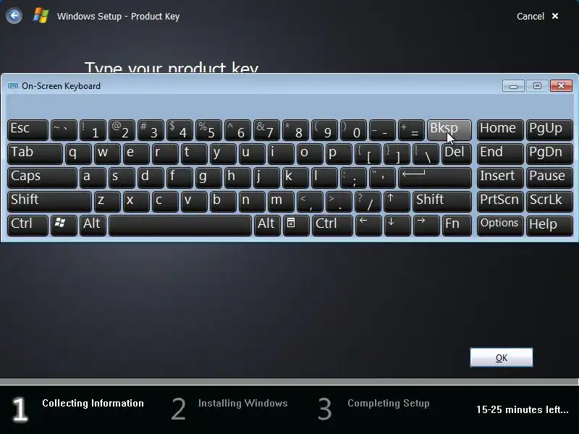Screen dimensions: 579x434
Task: Tap the equals plus key
Action: point(411,130)
